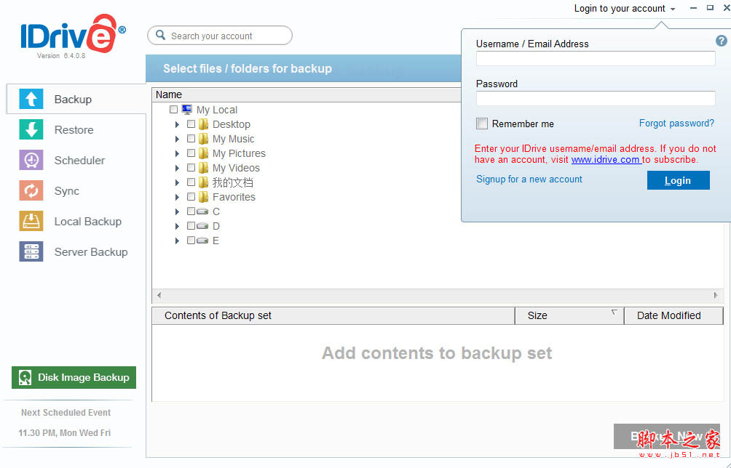
Task: Click the horizontal scrollbar left arrow
Action: pos(159,295)
